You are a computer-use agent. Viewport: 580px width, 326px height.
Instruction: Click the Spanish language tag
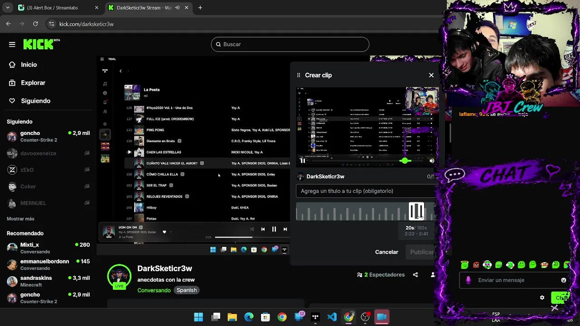(187, 290)
